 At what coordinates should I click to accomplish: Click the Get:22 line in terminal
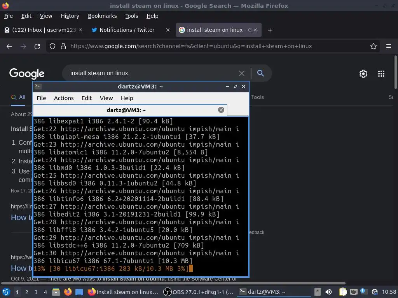coord(136,129)
